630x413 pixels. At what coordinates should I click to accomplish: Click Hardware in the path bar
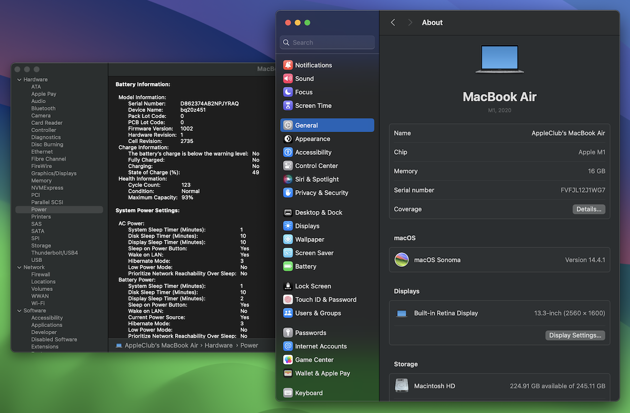coord(219,346)
